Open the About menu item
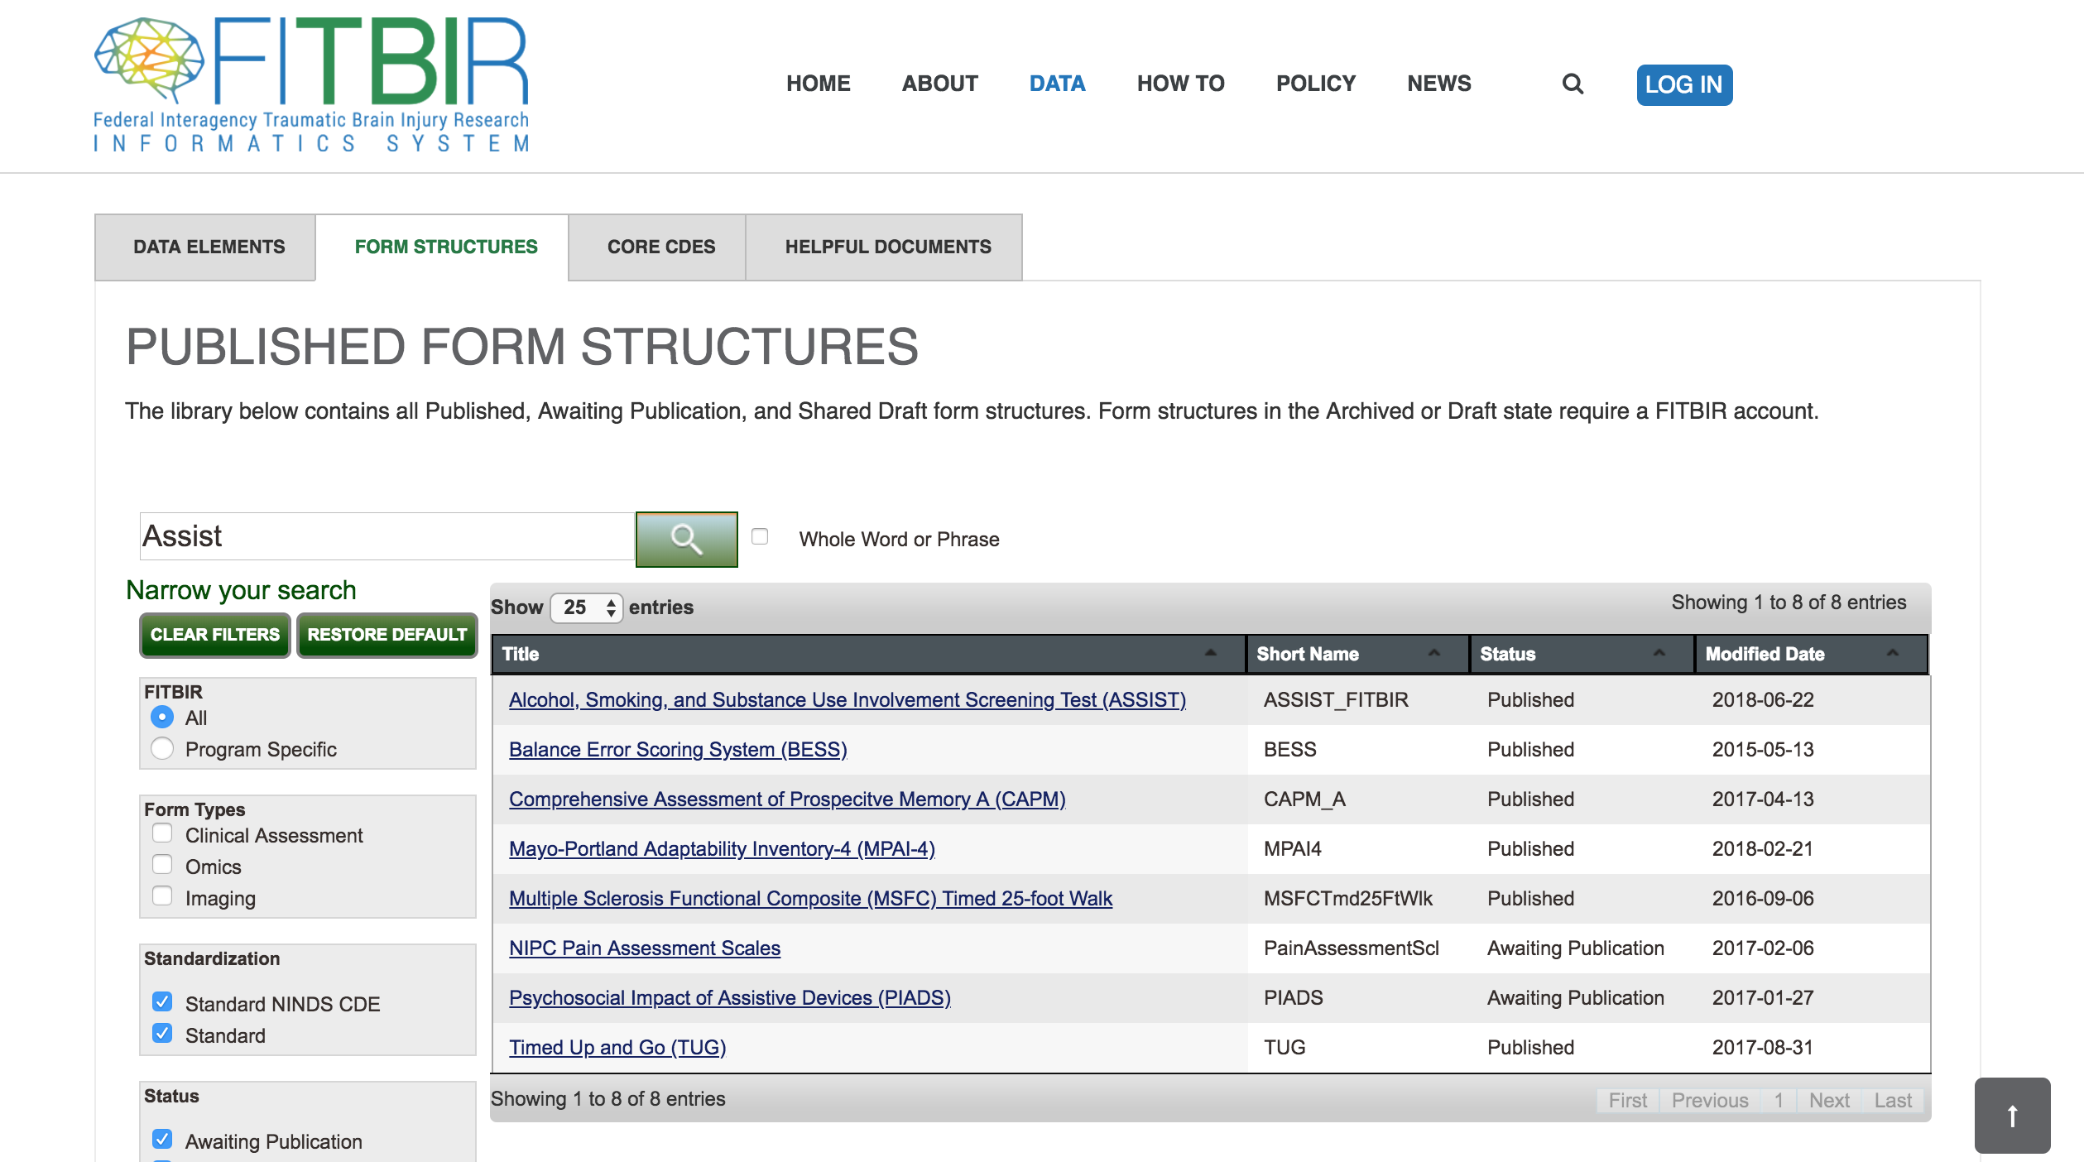Screen dimensions: 2084x1162 940,84
